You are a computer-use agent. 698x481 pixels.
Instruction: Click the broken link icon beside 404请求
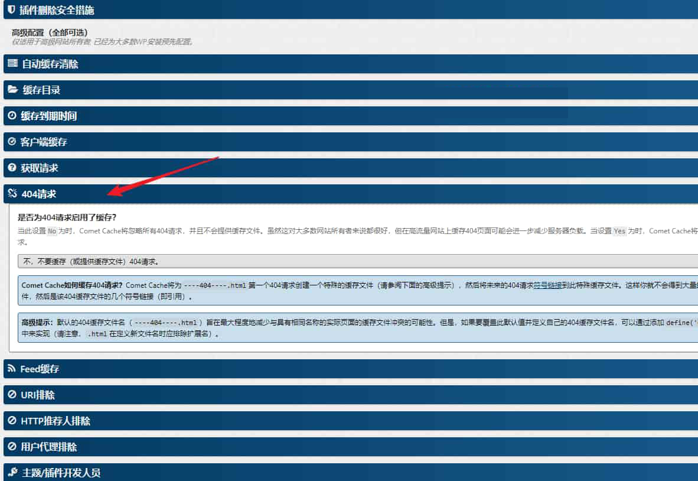tap(12, 193)
